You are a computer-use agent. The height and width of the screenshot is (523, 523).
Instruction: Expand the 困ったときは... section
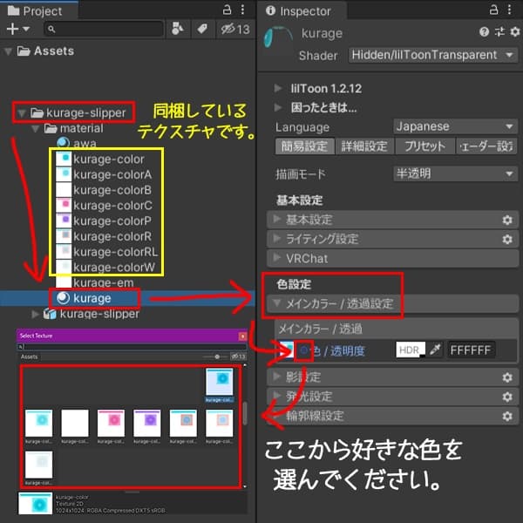click(x=277, y=107)
